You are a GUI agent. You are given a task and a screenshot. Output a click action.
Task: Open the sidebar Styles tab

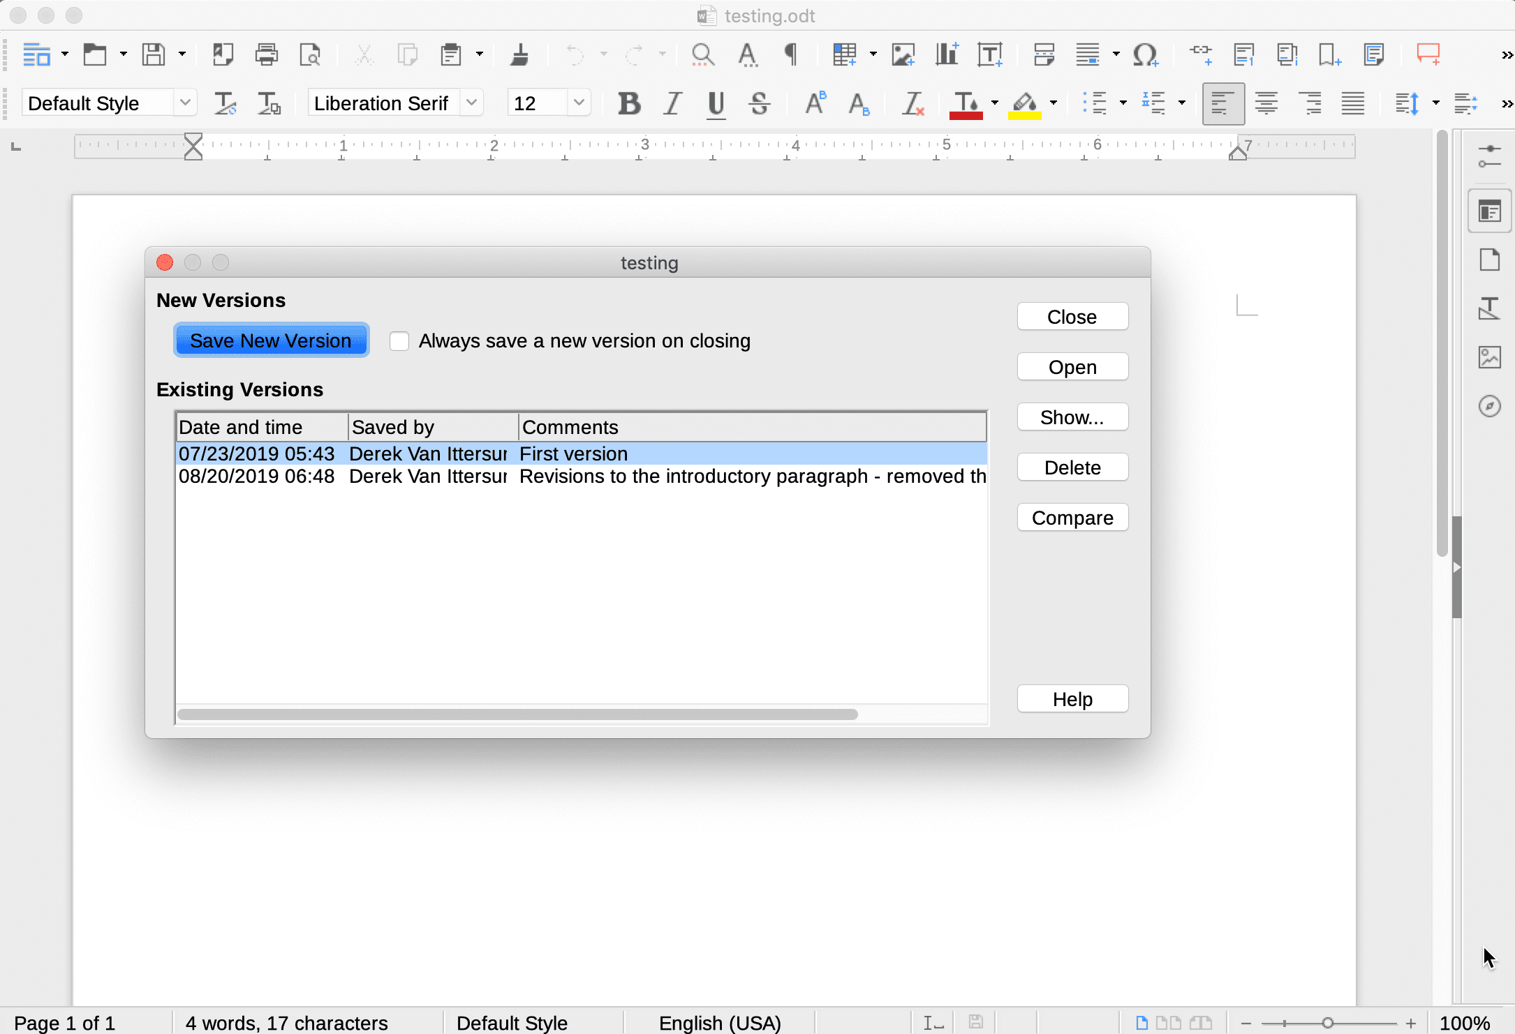(1490, 309)
